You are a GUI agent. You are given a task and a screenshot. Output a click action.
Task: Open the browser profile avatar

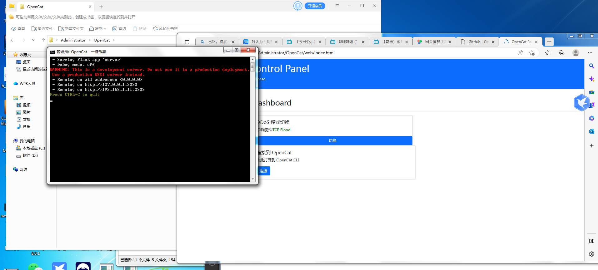coord(576,53)
